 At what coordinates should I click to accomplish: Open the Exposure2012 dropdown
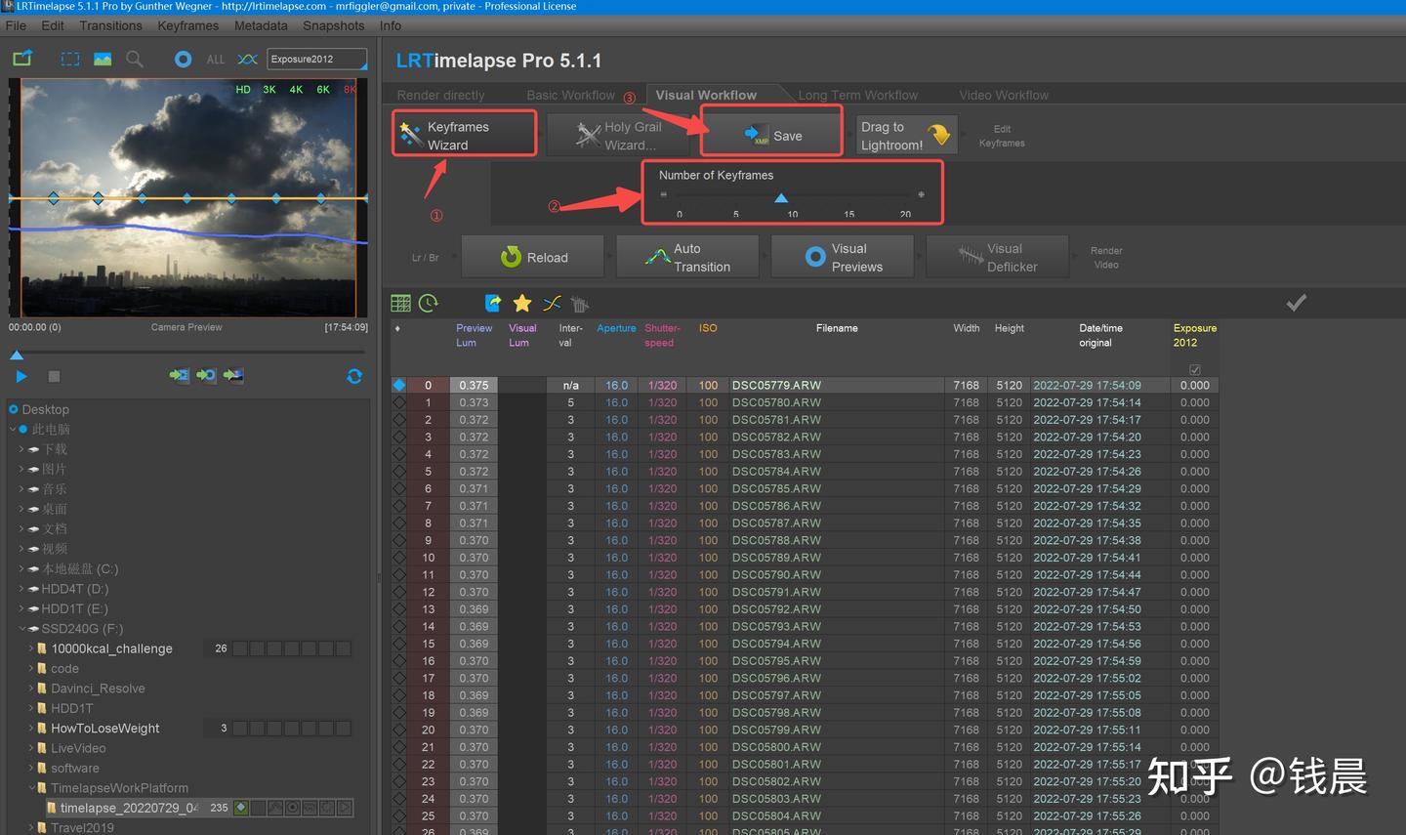318,60
